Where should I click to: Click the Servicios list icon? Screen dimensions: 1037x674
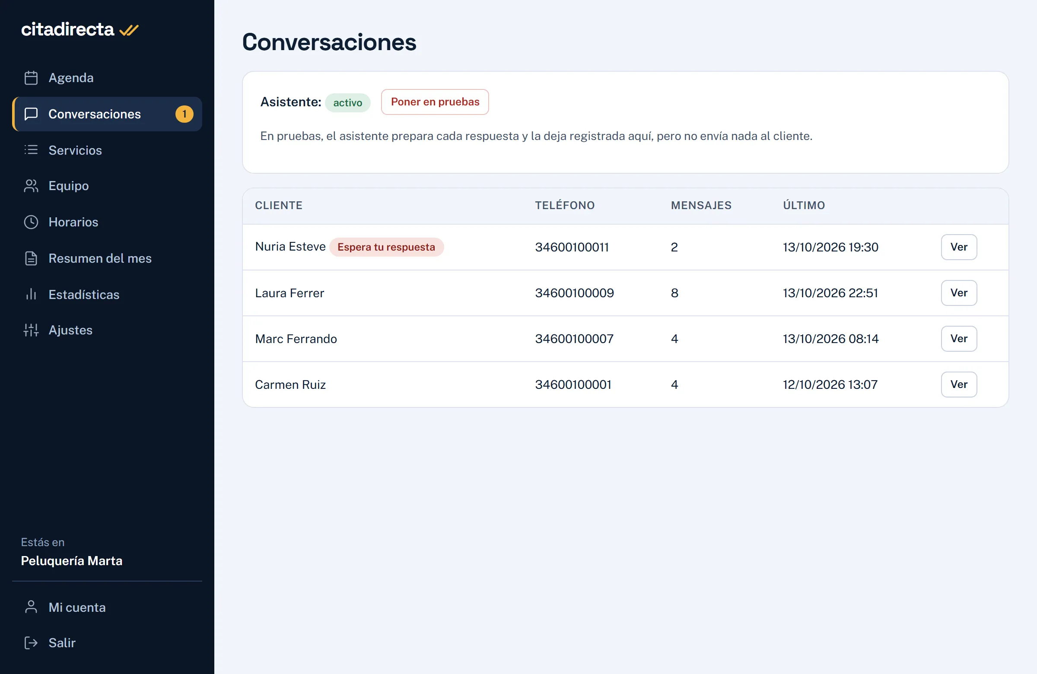31,150
